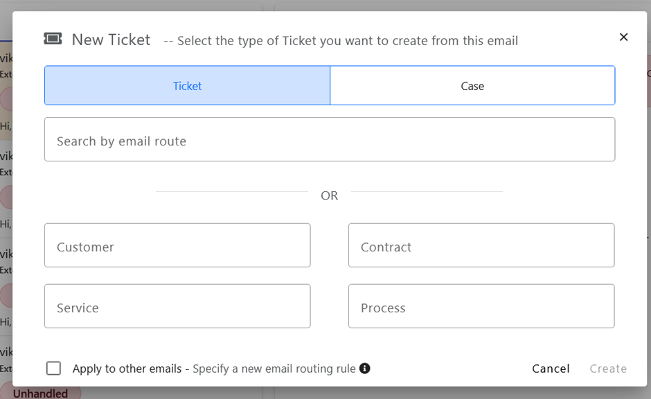Enable the Apply to other emails checkbox
Viewport: 651px width, 399px height.
[x=53, y=369]
